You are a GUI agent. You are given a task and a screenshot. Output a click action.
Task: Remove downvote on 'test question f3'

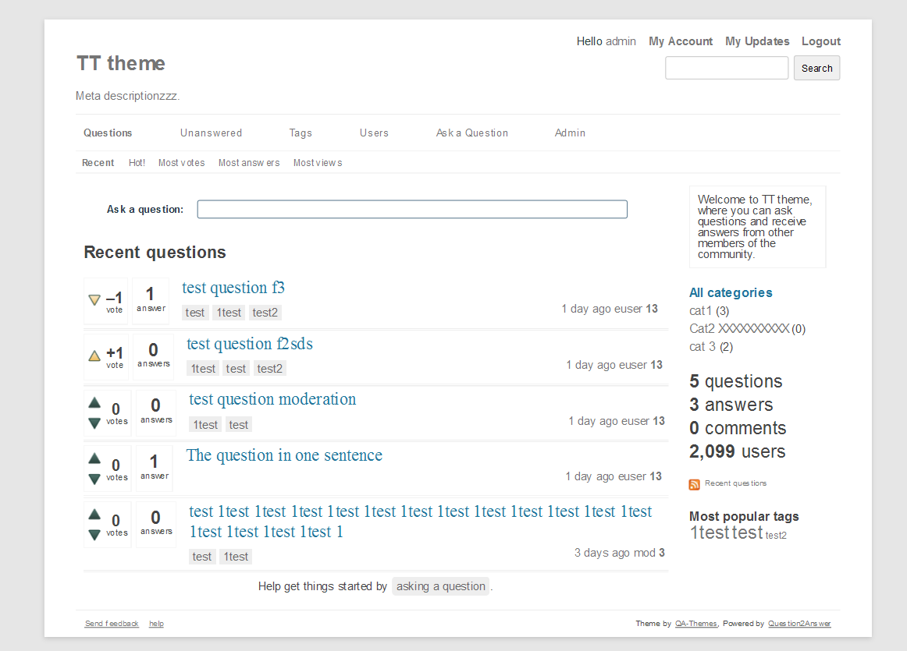coord(94,299)
